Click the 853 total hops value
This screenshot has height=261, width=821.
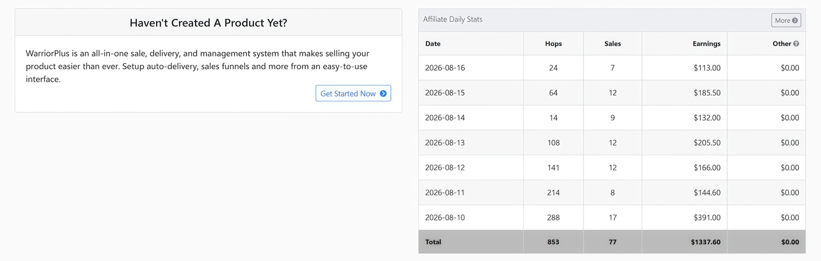pos(553,242)
